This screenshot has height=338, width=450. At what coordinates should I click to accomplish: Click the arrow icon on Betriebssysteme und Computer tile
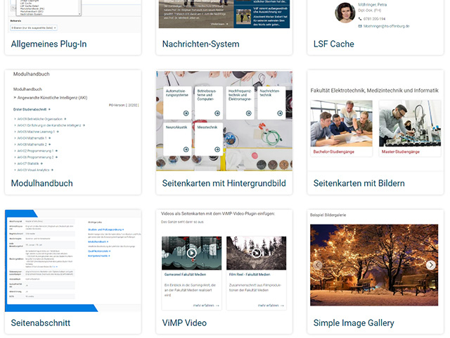click(217, 113)
